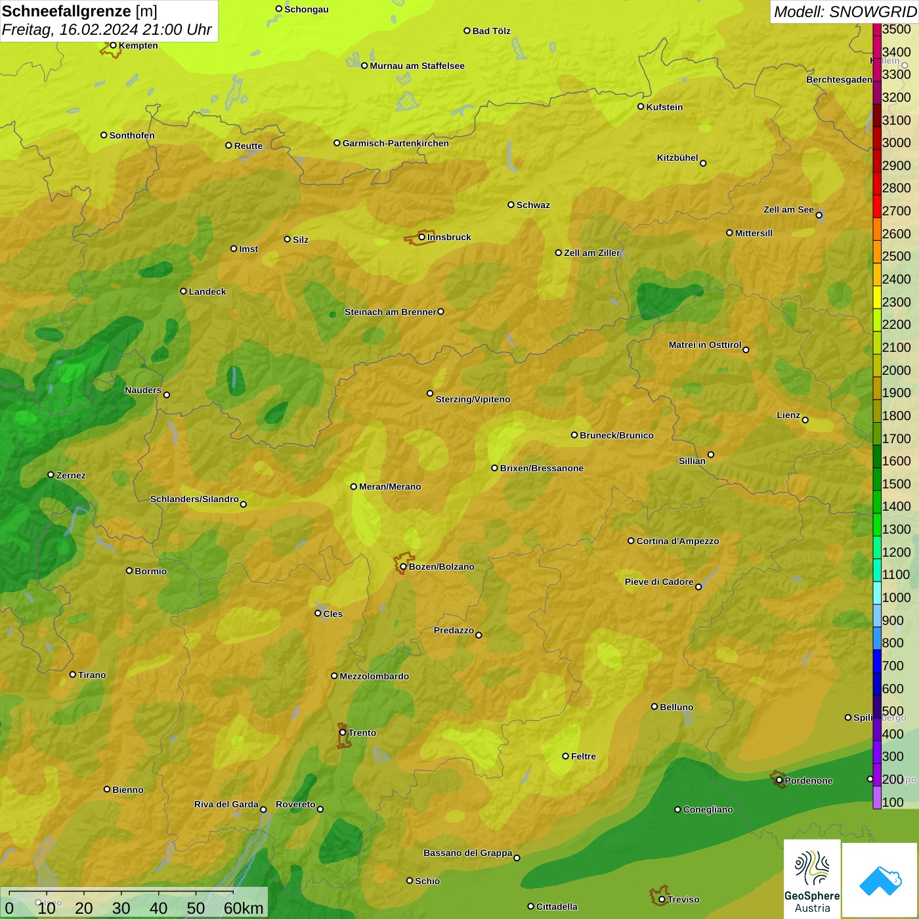This screenshot has height=919, width=919.
Task: Click the Matrei in Osttirol label
Action: (705, 345)
